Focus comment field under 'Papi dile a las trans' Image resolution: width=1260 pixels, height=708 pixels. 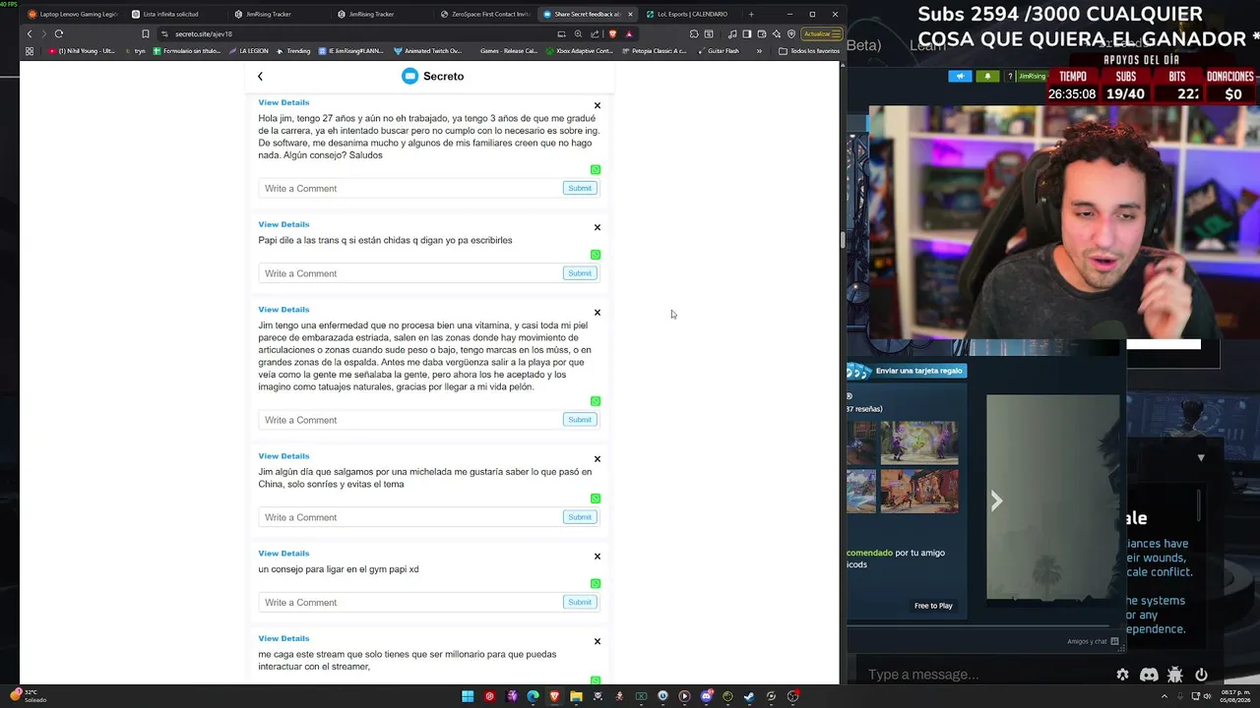point(409,273)
